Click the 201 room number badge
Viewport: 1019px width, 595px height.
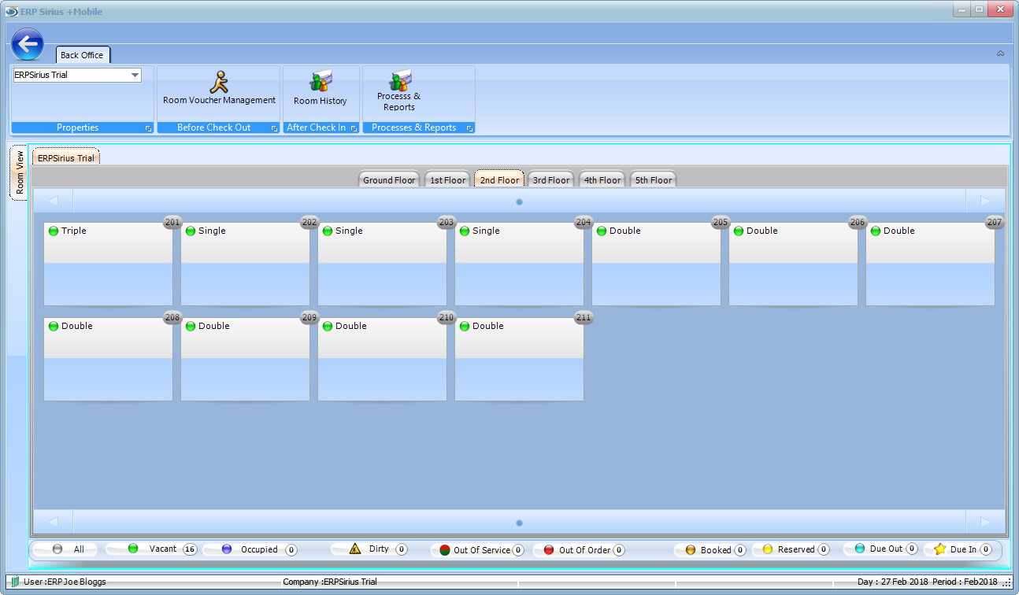pos(172,223)
